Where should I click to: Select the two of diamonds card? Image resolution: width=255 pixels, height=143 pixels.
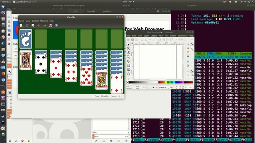click(x=117, y=84)
